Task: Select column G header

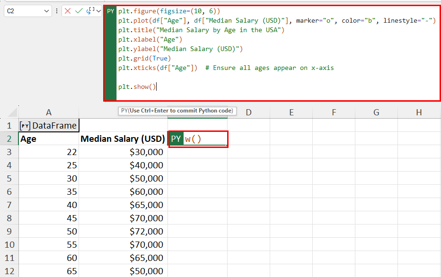Action: pyautogui.click(x=376, y=113)
